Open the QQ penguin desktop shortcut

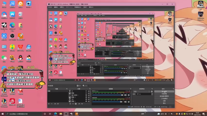[20, 59]
